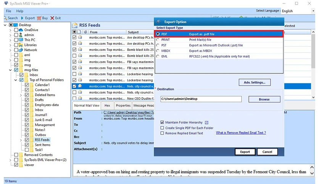Collapse the msg-files tree node
This screenshot has height=184, width=319.
[10, 70]
